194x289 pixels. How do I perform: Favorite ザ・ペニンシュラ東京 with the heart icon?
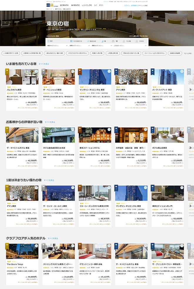73,71
